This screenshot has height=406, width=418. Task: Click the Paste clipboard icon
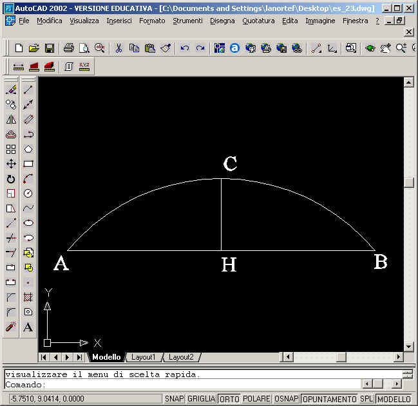coord(150,48)
